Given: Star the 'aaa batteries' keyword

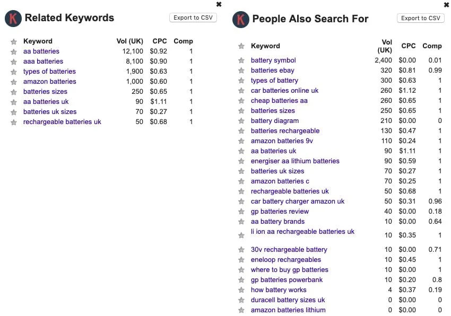Looking at the screenshot, I should tap(13, 62).
